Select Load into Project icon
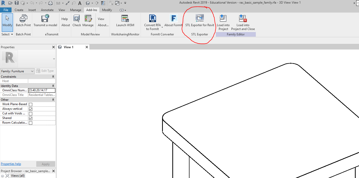Image resolution: width=359 pixels, height=178 pixels. pyautogui.click(x=223, y=21)
